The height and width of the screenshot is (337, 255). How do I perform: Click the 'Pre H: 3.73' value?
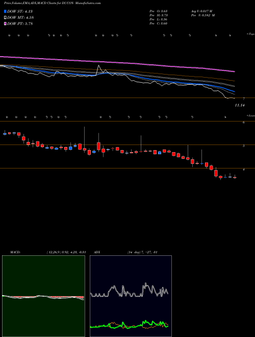pos(159,15)
